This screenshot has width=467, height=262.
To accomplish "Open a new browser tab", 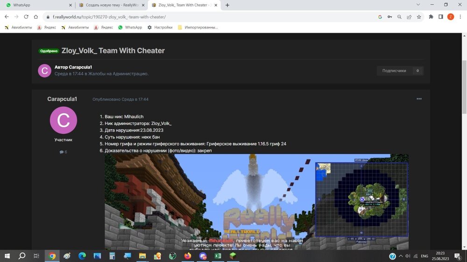I will click(227, 5).
